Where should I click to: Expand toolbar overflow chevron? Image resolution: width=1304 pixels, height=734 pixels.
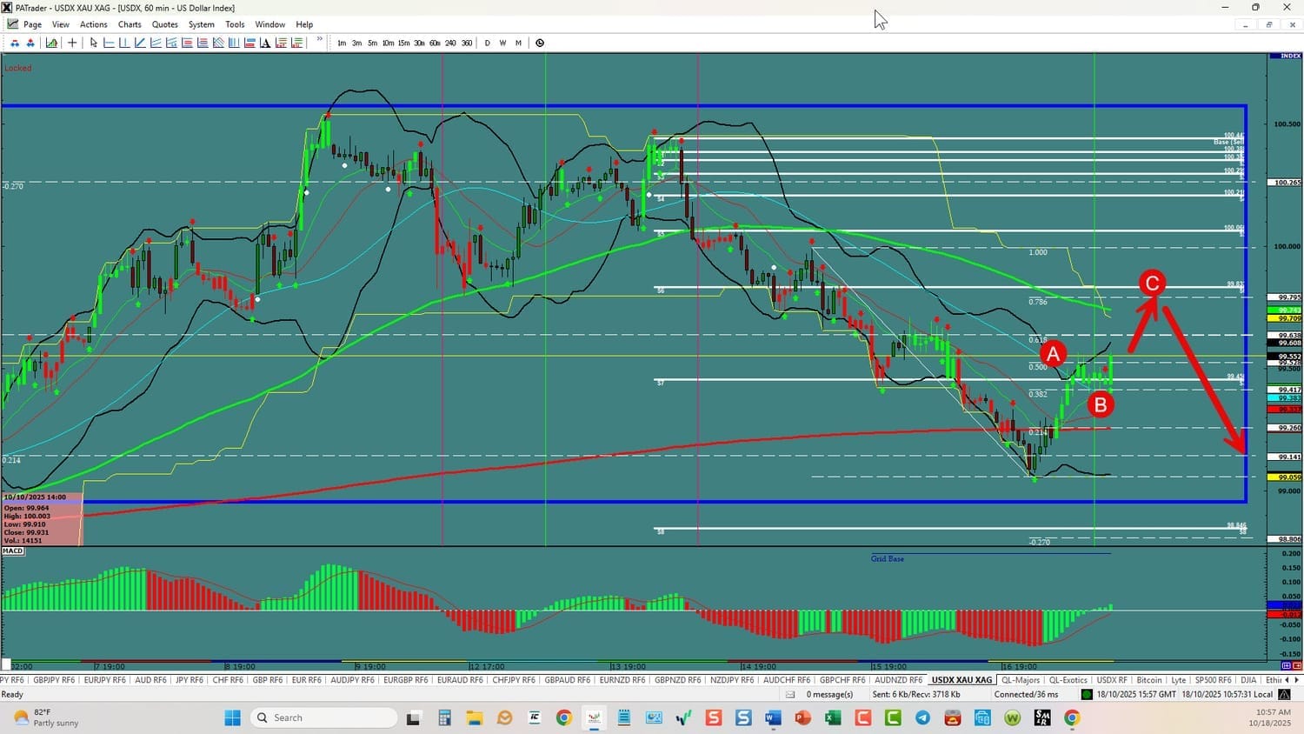319,40
